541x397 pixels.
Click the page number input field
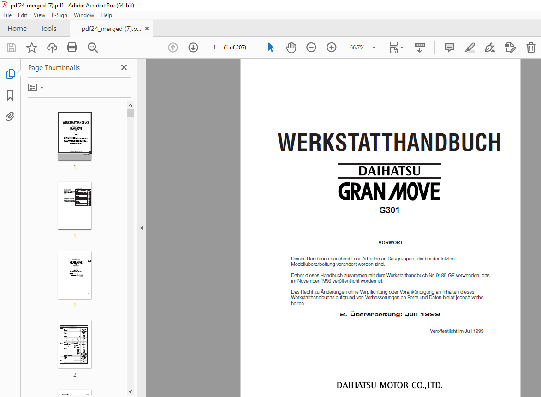pos(214,47)
